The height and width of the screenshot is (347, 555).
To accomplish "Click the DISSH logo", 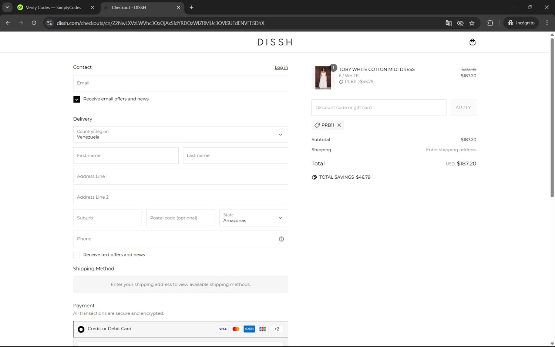I will [x=275, y=42].
